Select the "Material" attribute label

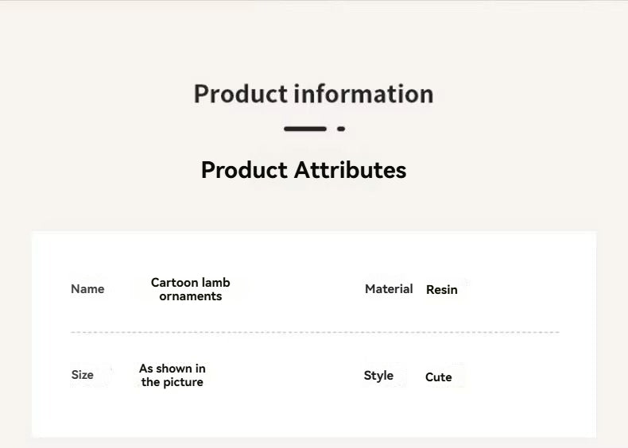coord(389,289)
